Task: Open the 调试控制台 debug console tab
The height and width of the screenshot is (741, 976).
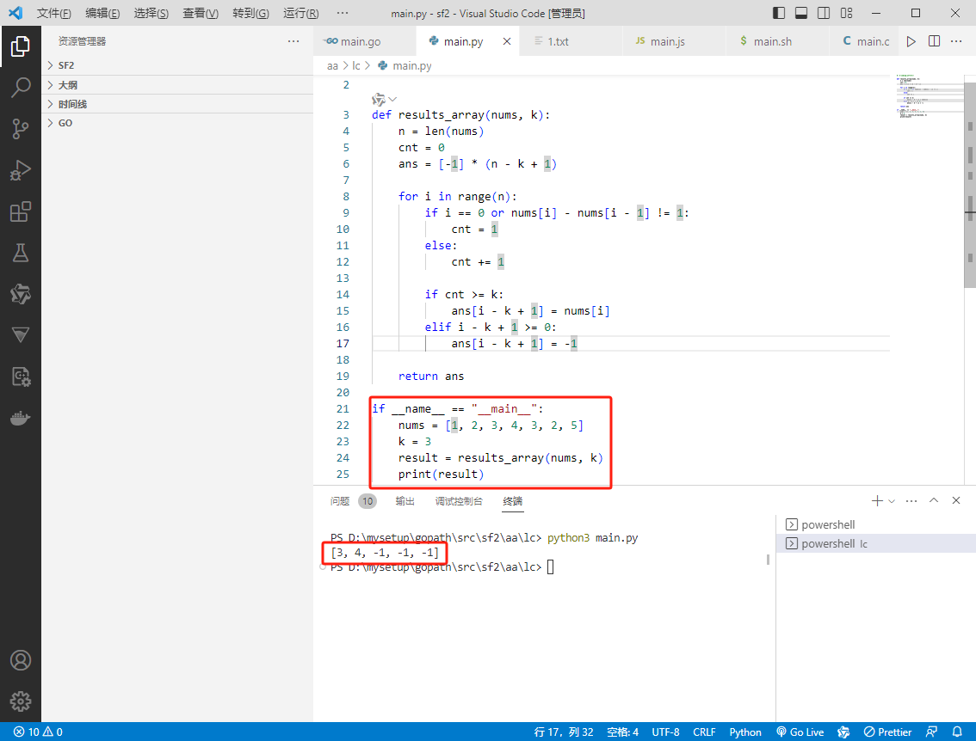Action: (459, 501)
